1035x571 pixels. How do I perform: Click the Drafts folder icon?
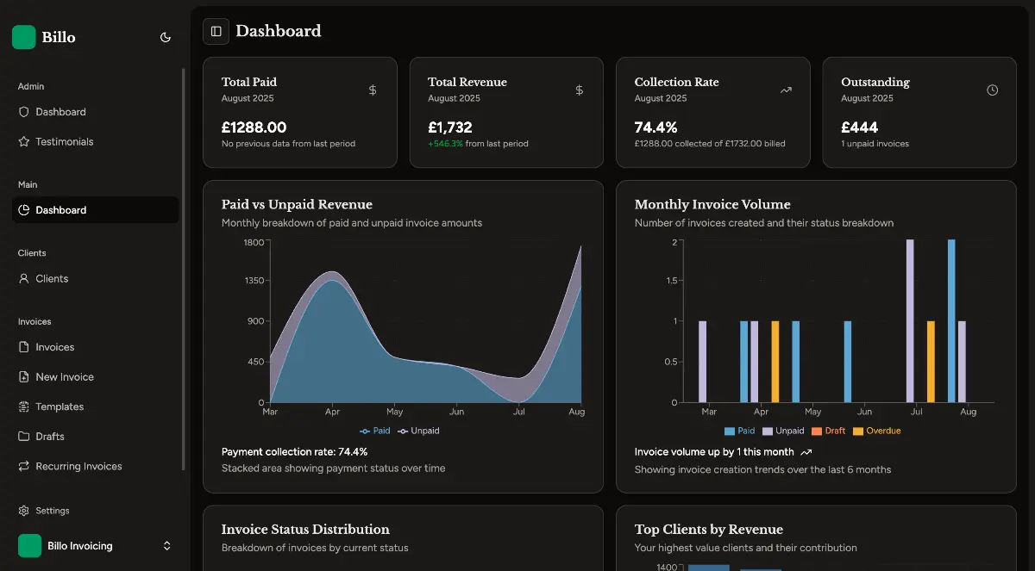pyautogui.click(x=24, y=437)
